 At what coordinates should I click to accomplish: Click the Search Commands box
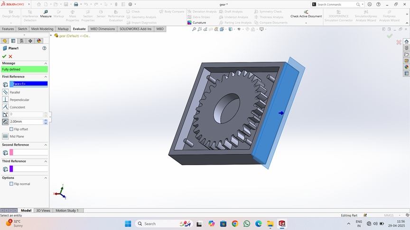[x=336, y=4]
